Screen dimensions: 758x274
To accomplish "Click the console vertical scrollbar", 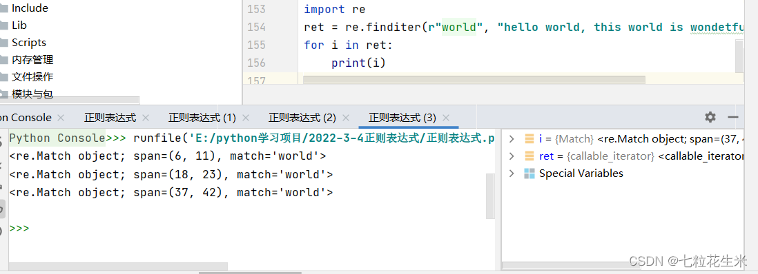I will click(490, 196).
